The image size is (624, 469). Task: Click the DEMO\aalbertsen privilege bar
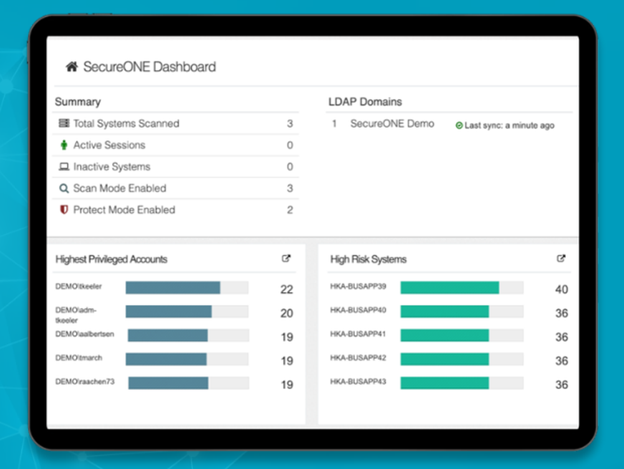pos(188,336)
